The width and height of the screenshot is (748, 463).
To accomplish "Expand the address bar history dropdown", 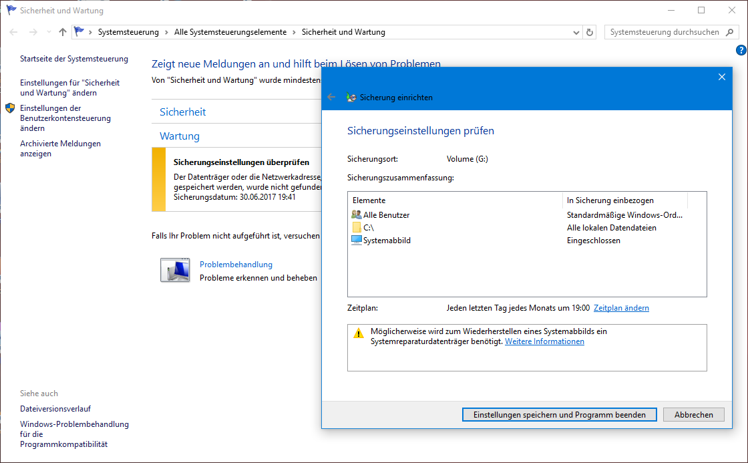I will [576, 33].
